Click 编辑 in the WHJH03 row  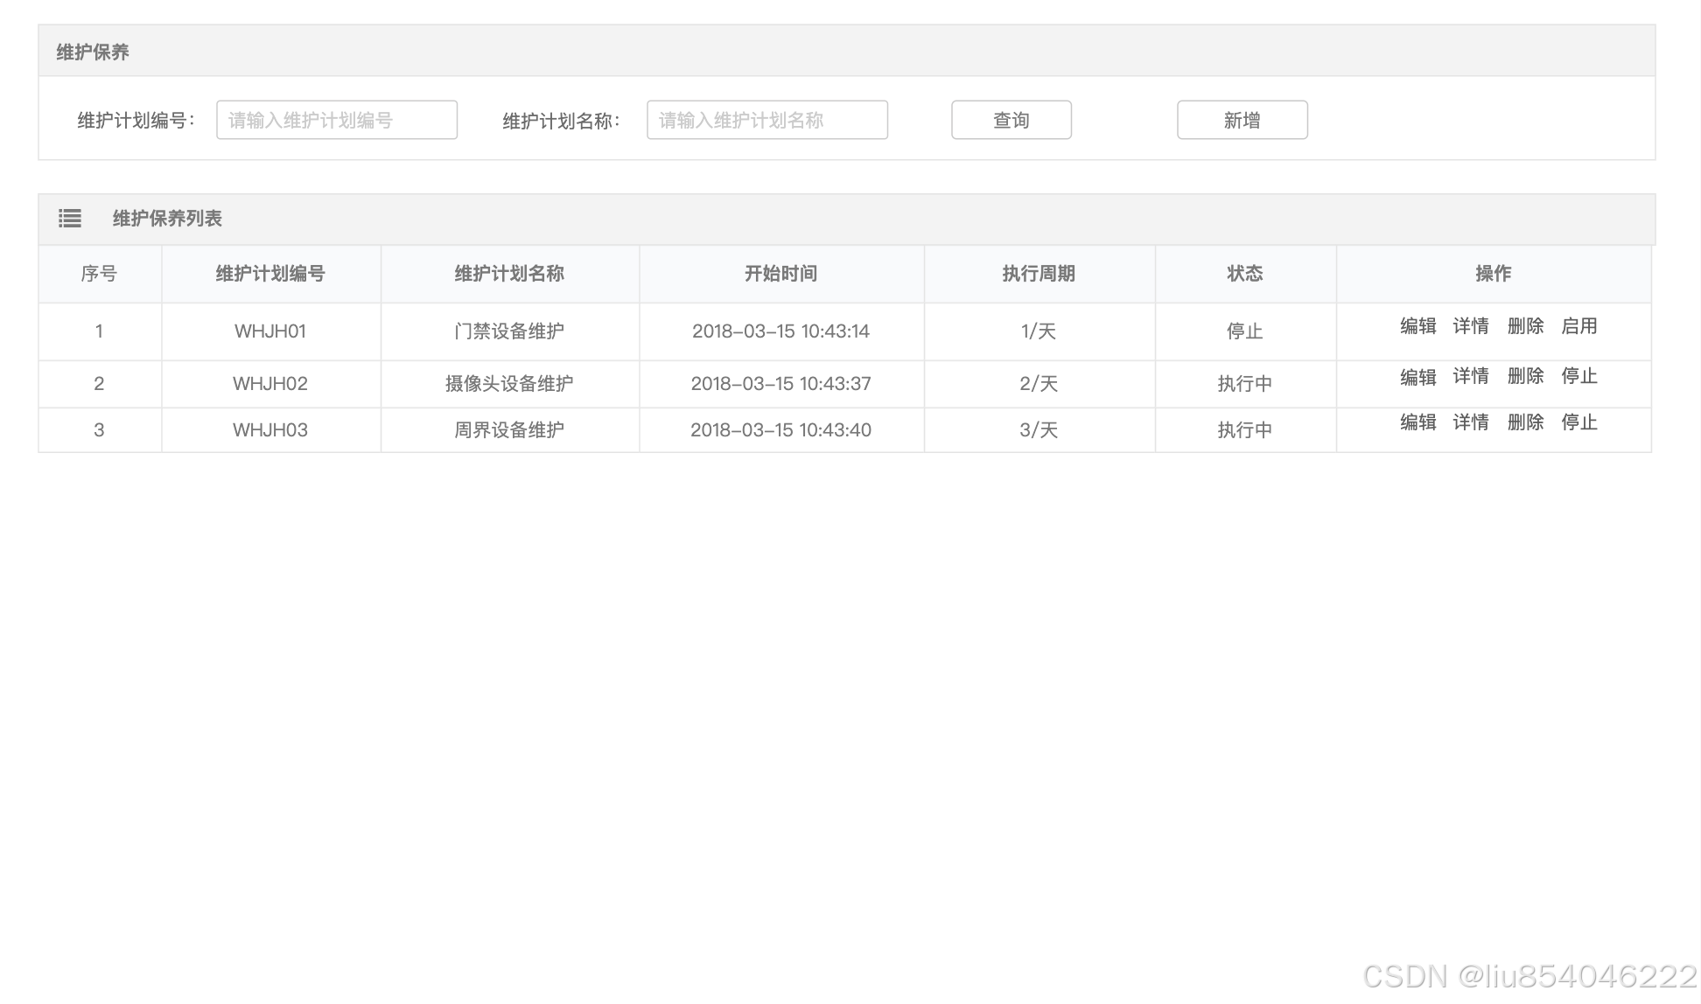1417,423
